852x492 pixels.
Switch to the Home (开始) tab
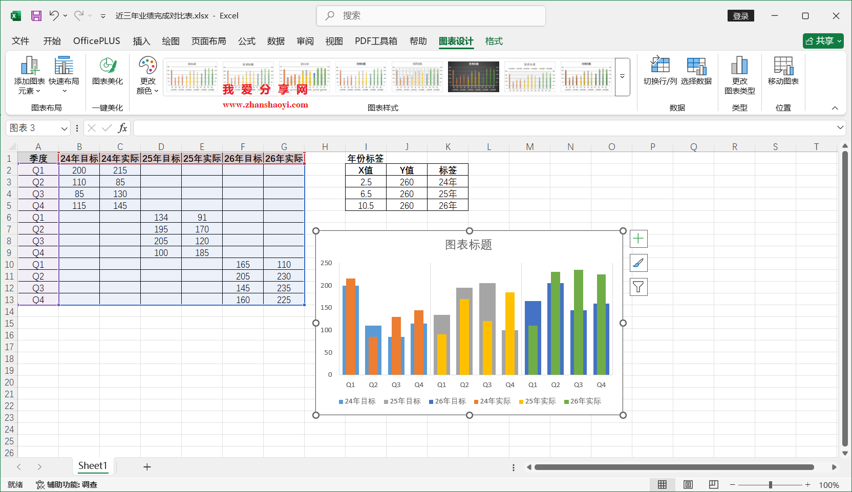[x=52, y=41]
